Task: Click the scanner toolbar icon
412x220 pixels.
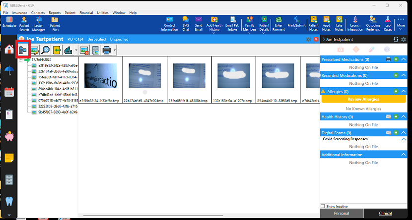Action: (68, 50)
